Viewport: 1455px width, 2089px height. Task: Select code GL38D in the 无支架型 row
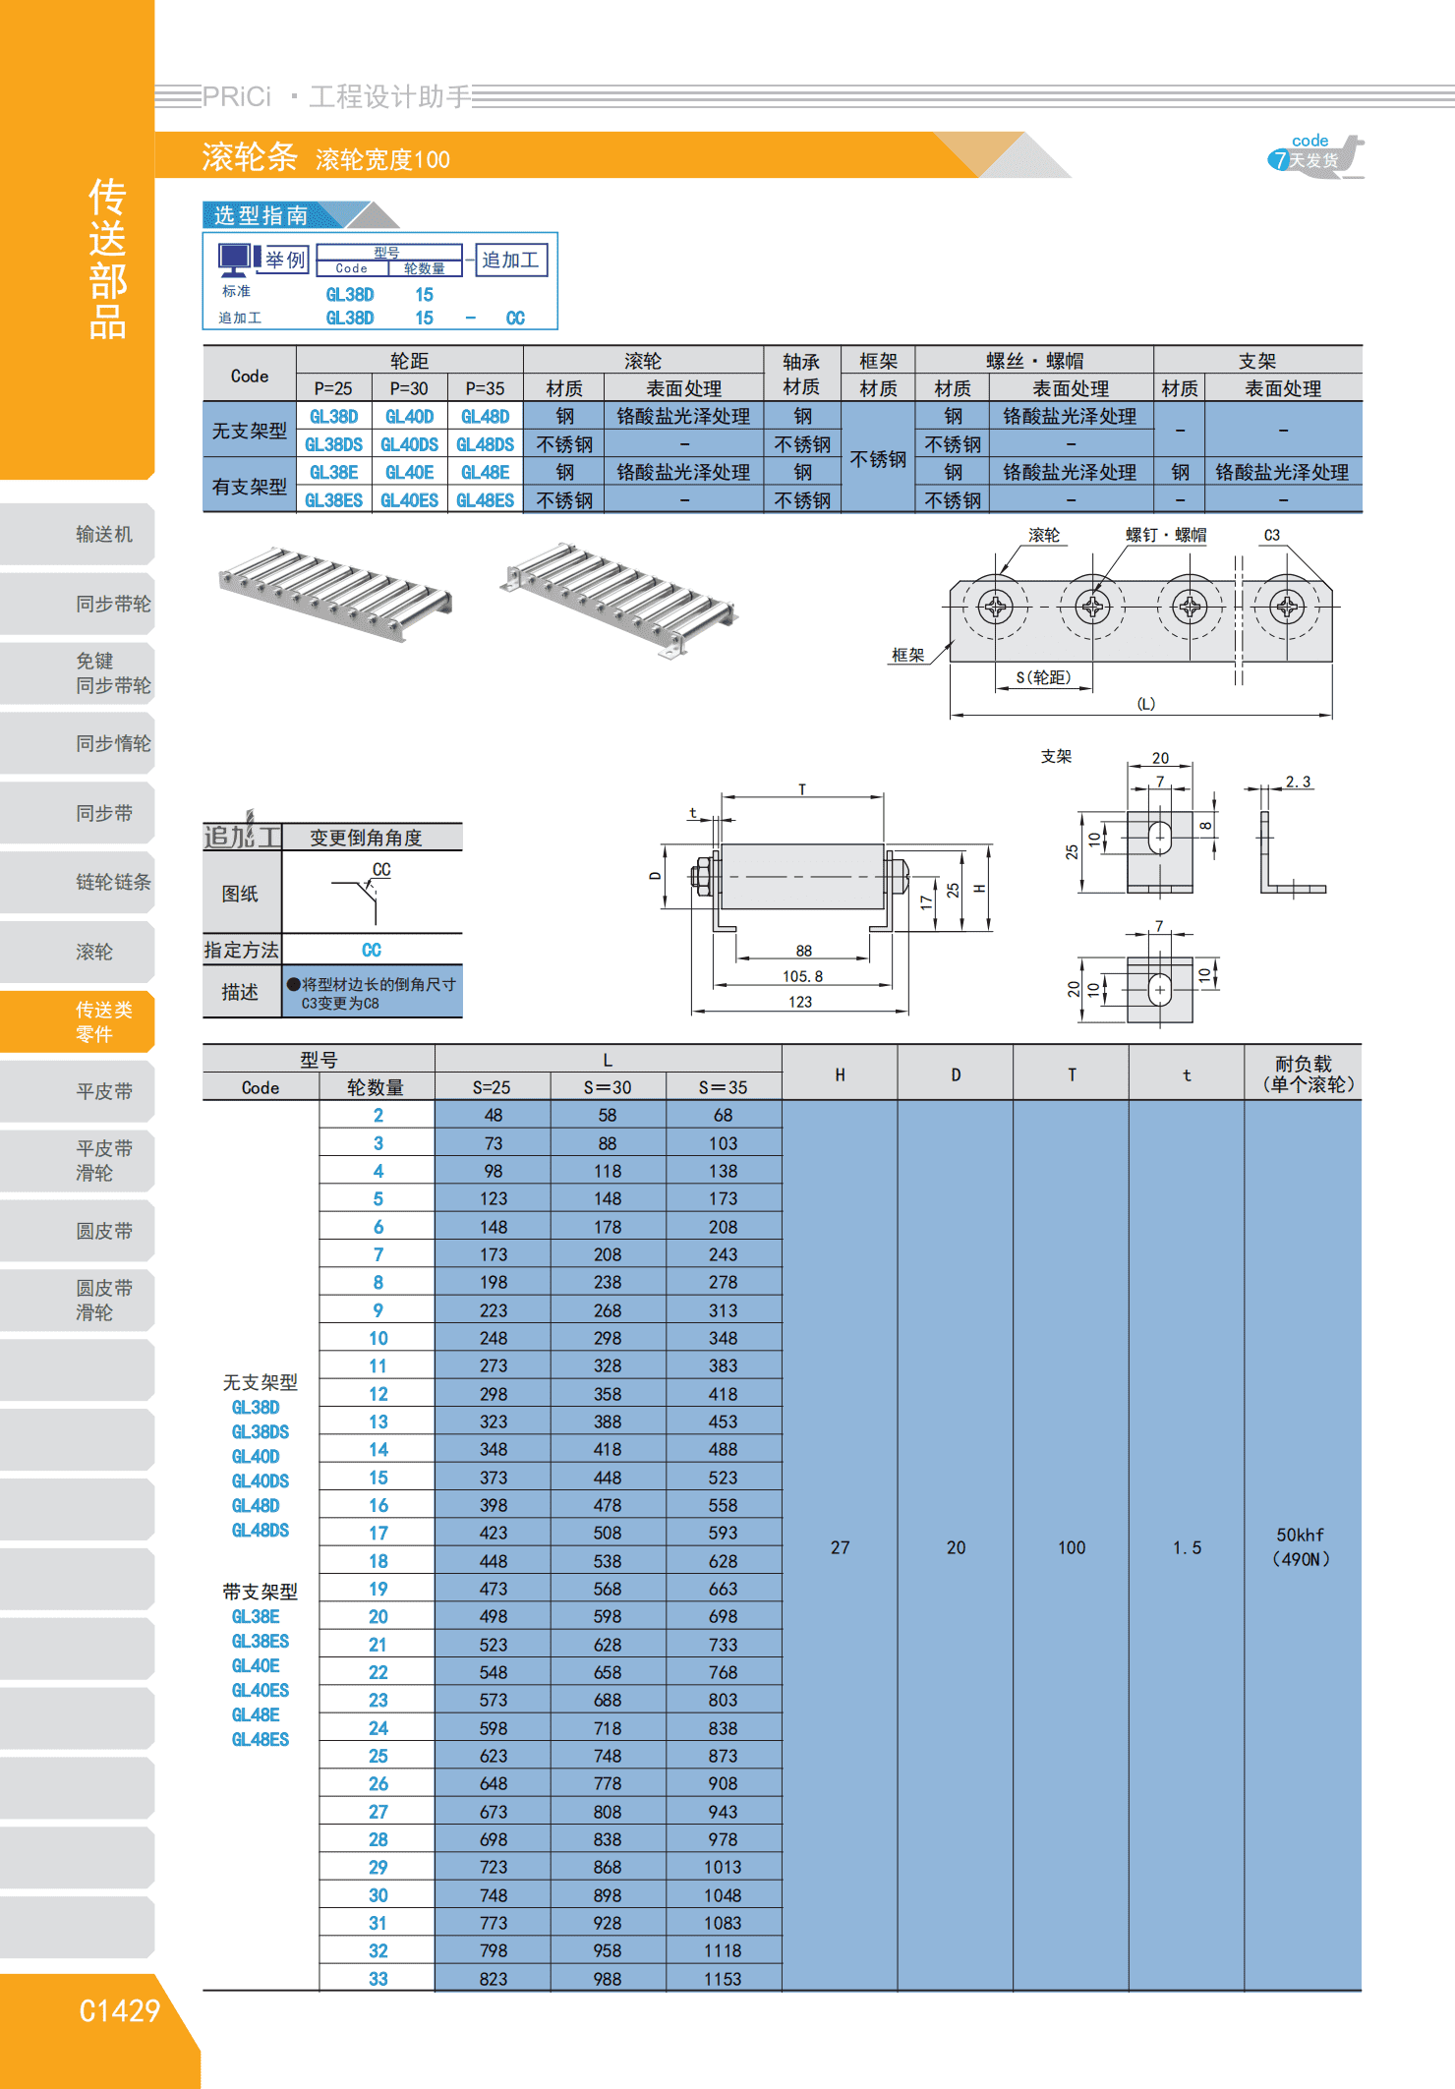pyautogui.click(x=334, y=417)
